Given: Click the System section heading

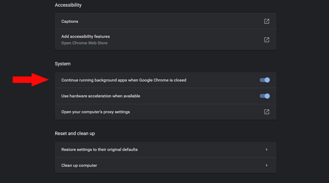Looking at the screenshot, I should 62,64.
